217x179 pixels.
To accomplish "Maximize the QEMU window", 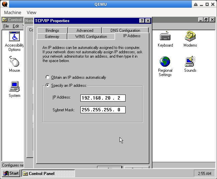I will [207, 4].
